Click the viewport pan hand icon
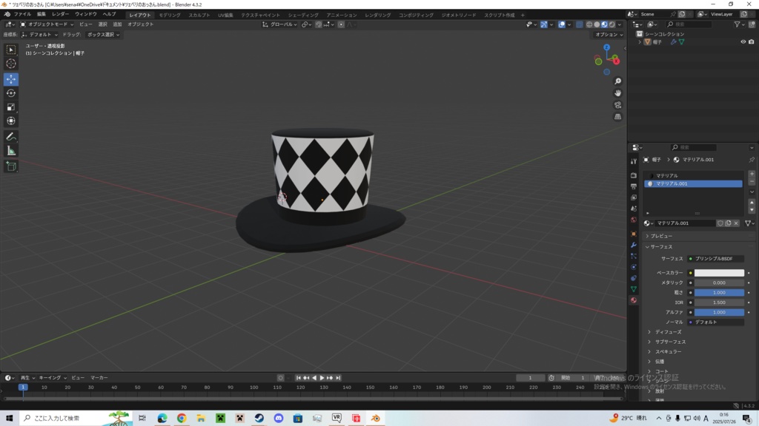The image size is (759, 426). coord(617,93)
